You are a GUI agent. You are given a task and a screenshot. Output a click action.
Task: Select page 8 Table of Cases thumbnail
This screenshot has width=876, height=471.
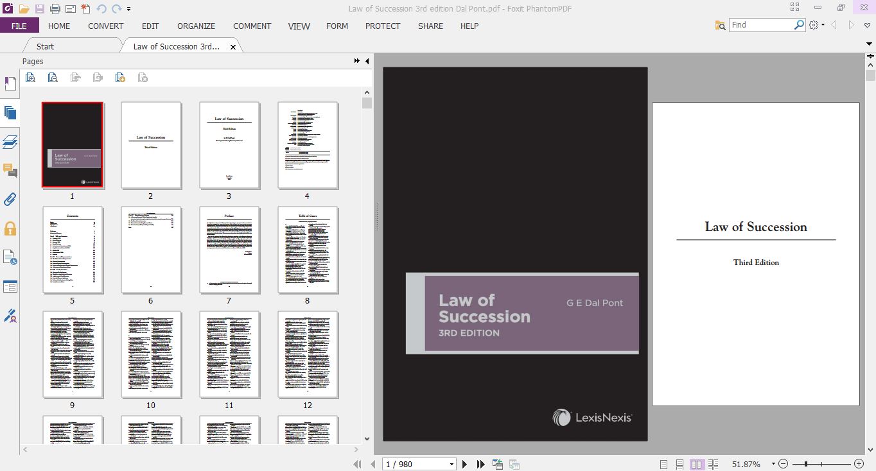(308, 250)
